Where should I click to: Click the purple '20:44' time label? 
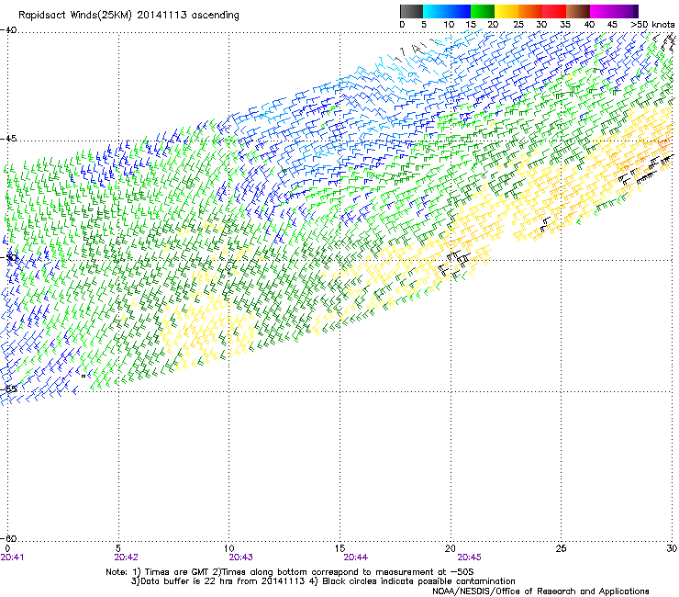point(355,558)
